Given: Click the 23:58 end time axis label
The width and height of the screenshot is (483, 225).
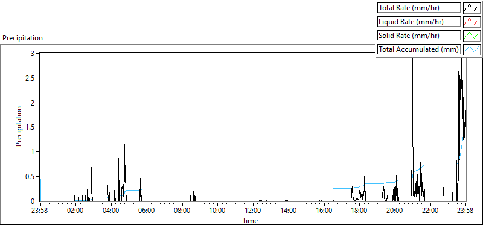Looking at the screenshot, I should point(465,211).
